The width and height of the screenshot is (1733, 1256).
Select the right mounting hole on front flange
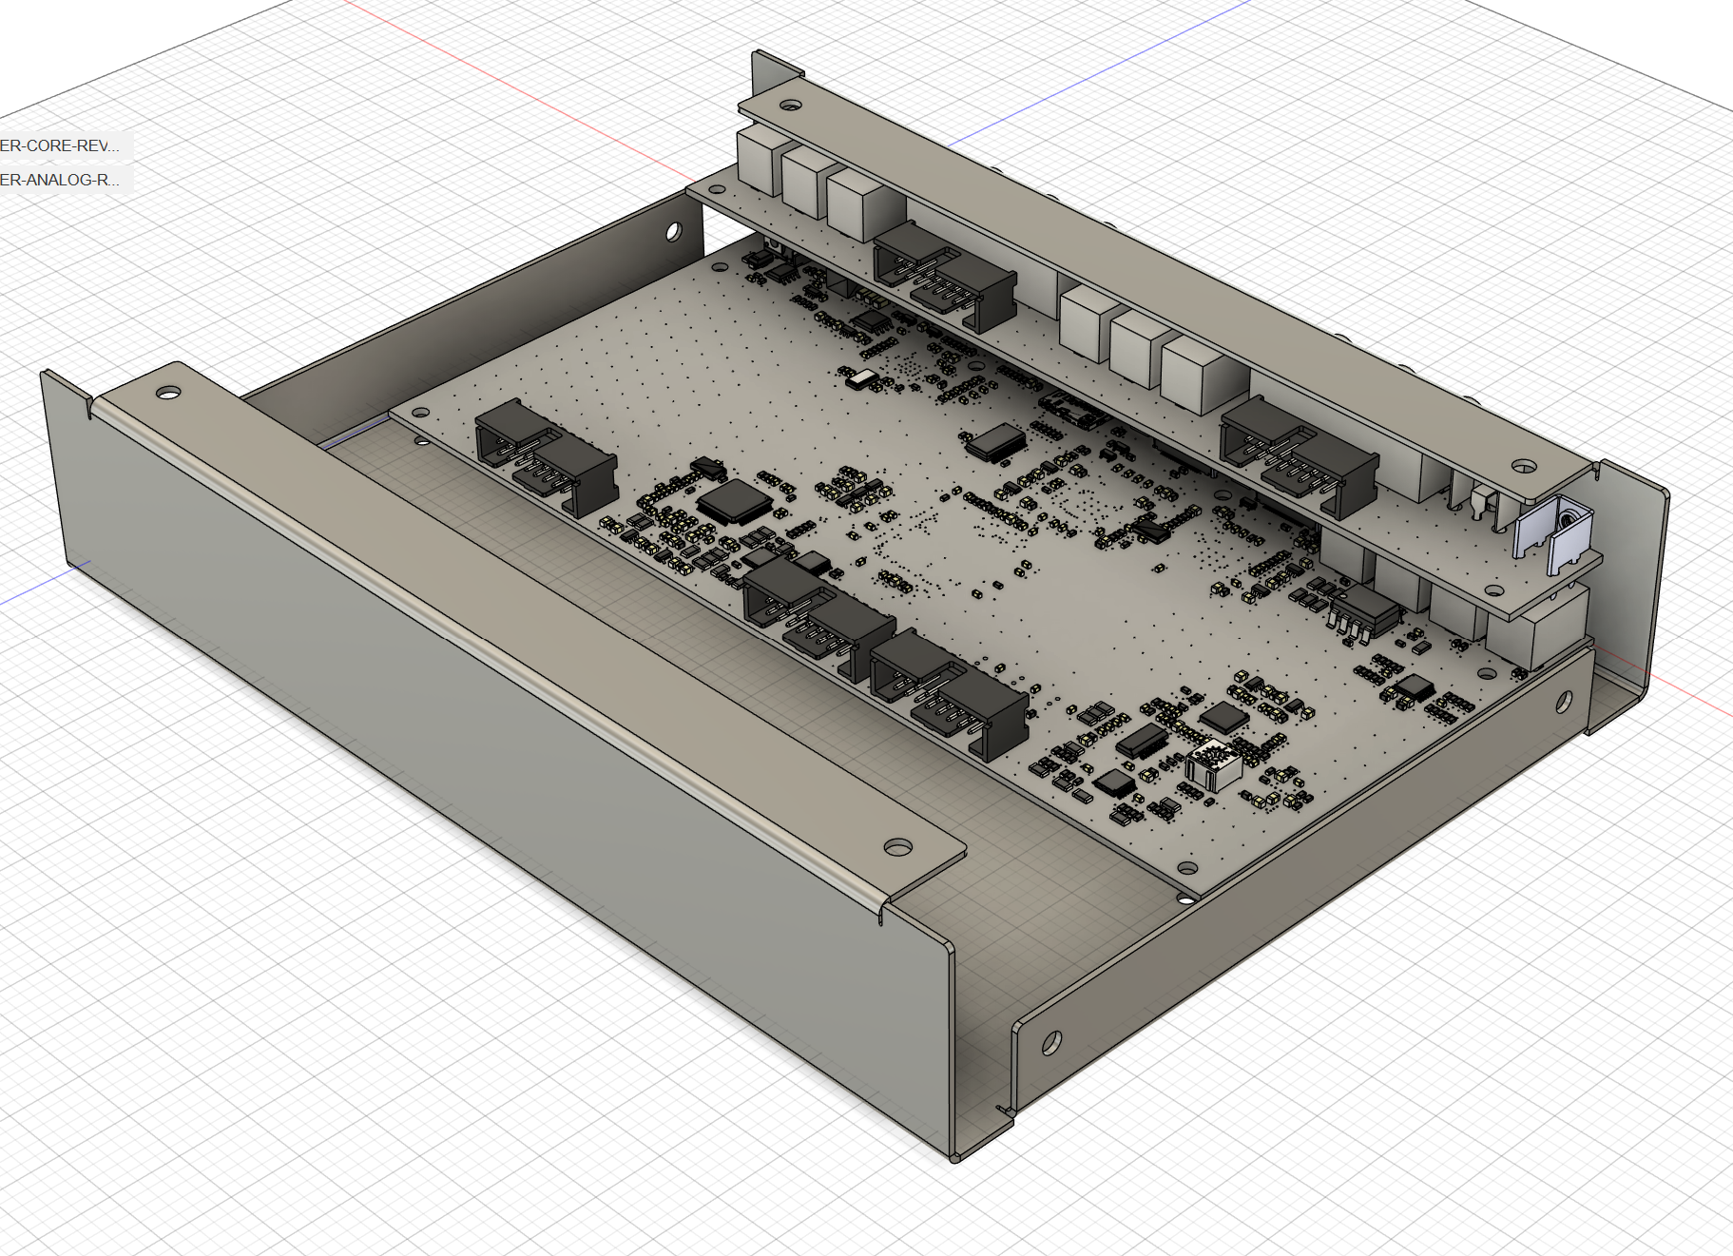[896, 846]
